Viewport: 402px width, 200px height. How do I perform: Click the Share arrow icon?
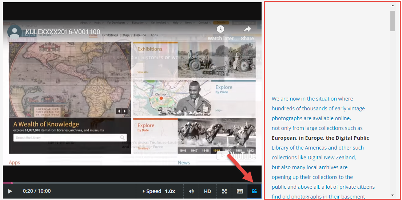(247, 29)
